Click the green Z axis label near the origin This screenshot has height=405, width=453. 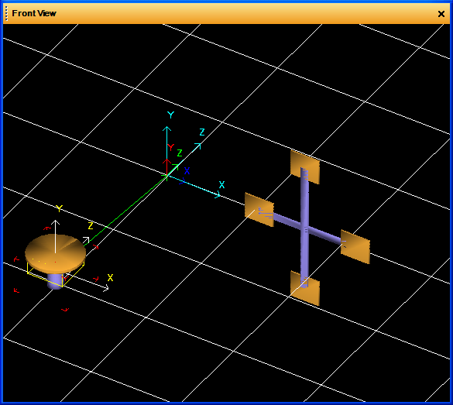coord(180,153)
